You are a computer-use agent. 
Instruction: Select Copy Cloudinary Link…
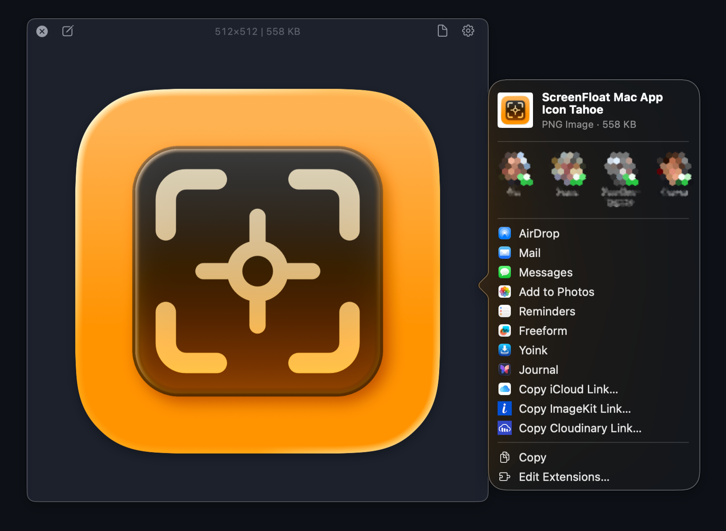tap(580, 428)
